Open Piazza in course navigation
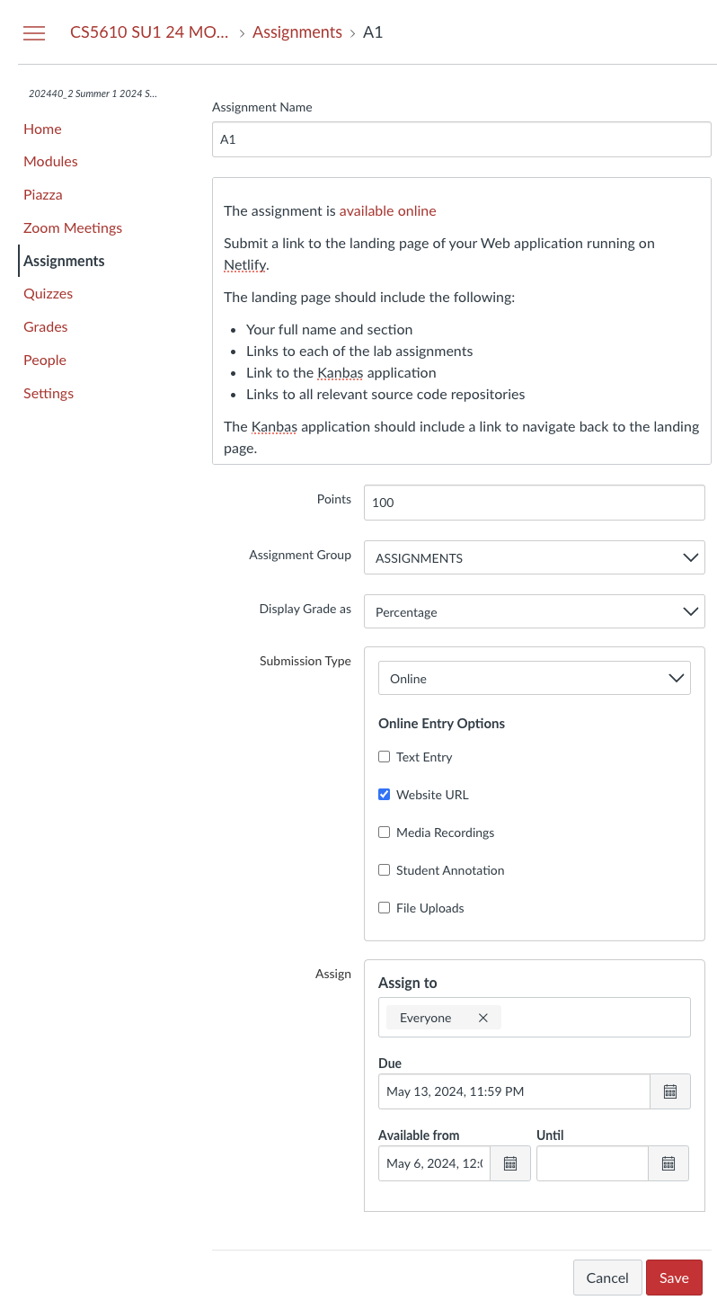 pyautogui.click(x=43, y=194)
